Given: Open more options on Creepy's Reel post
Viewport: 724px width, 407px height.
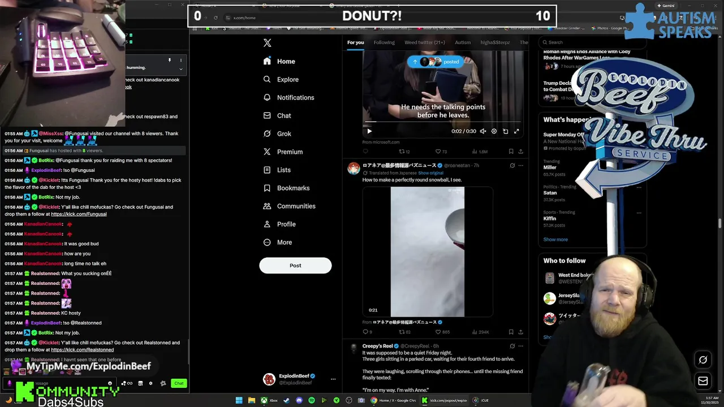Looking at the screenshot, I should pyautogui.click(x=521, y=346).
